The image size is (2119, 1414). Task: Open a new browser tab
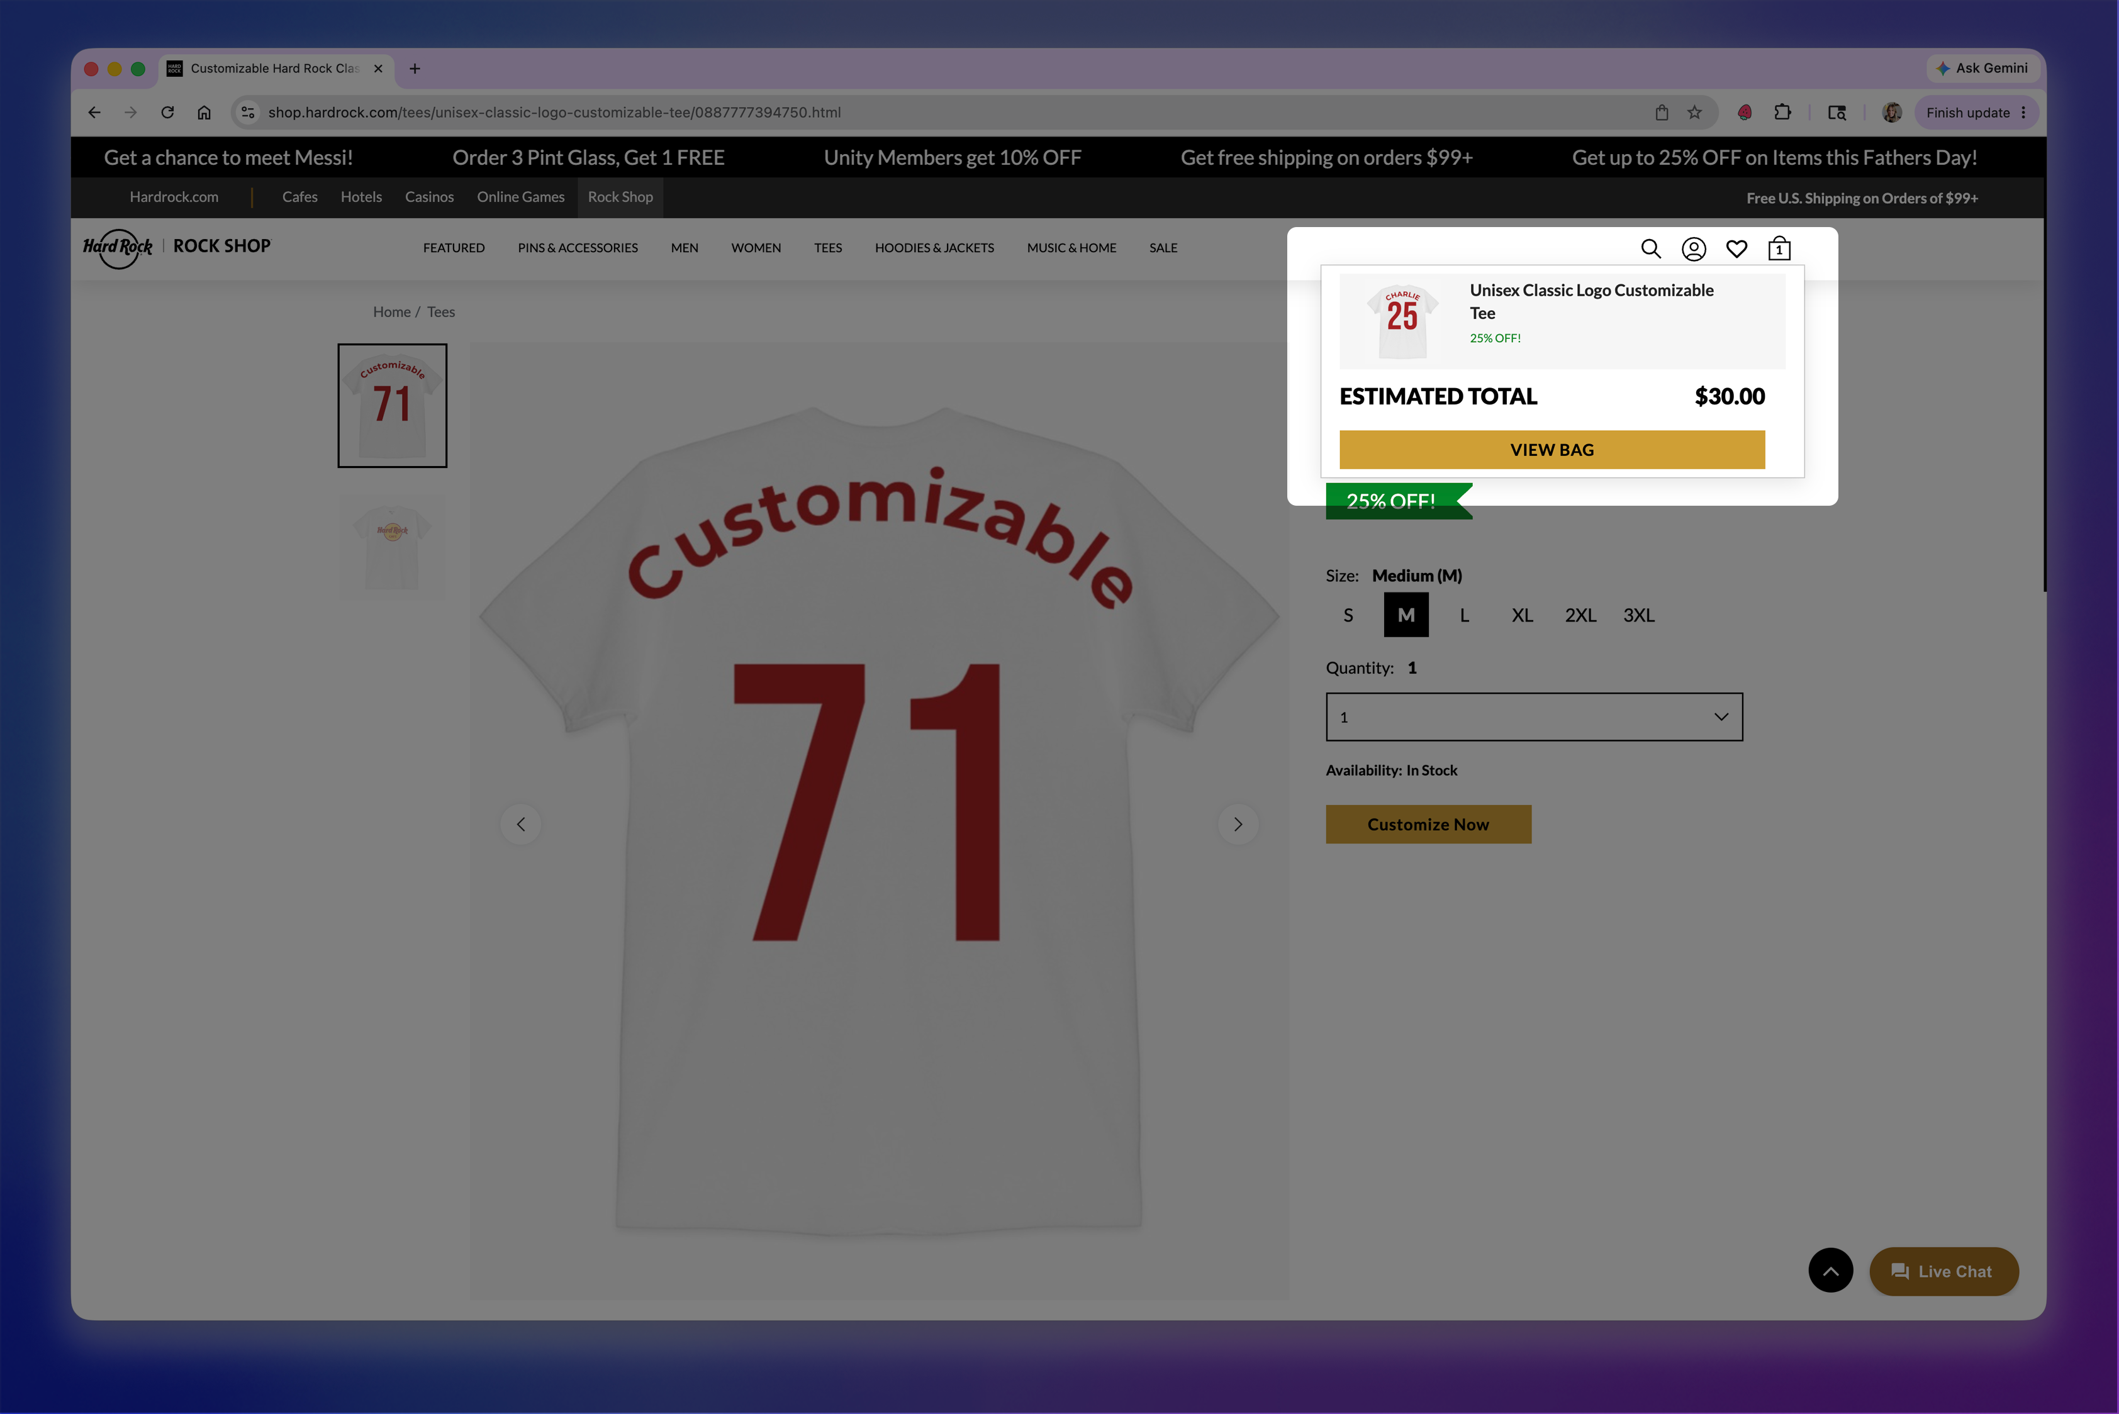[415, 69]
